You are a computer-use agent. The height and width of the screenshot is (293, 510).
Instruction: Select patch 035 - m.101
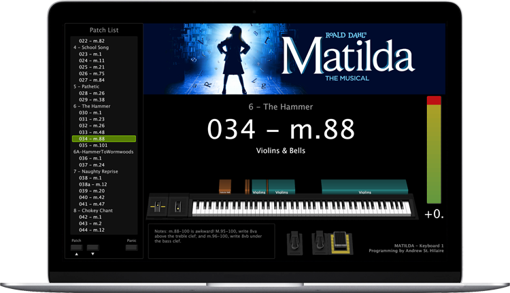click(104, 145)
